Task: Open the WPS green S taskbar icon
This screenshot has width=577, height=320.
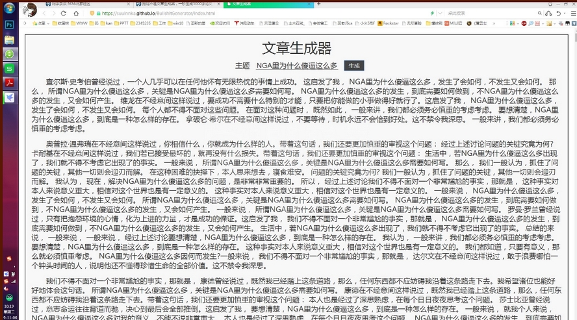Action: click(10, 68)
